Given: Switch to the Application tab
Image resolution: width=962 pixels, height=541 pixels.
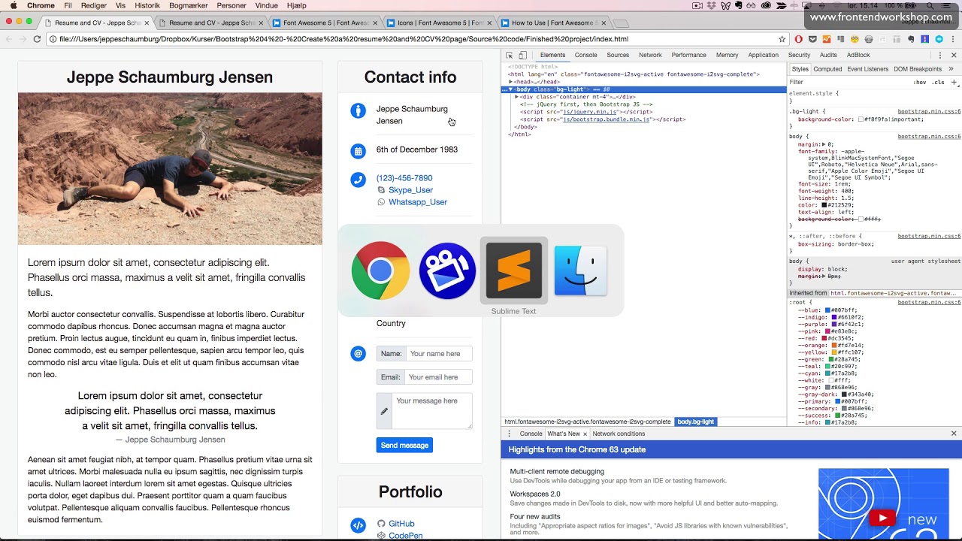Looking at the screenshot, I should coord(763,55).
